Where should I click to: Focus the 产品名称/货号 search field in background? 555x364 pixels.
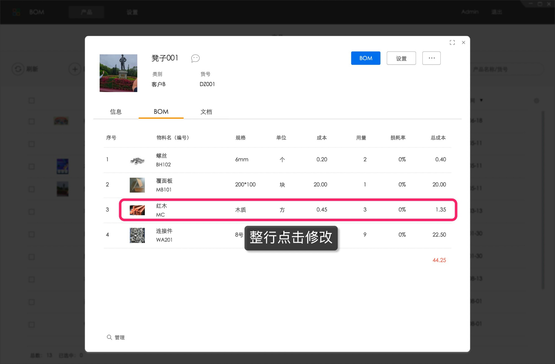click(507, 69)
